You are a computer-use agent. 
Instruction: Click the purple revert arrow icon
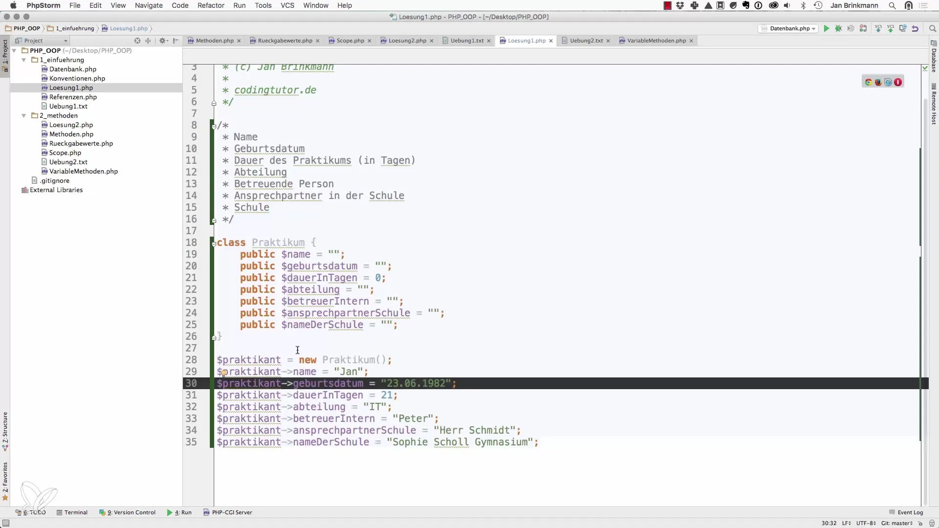[915, 29]
